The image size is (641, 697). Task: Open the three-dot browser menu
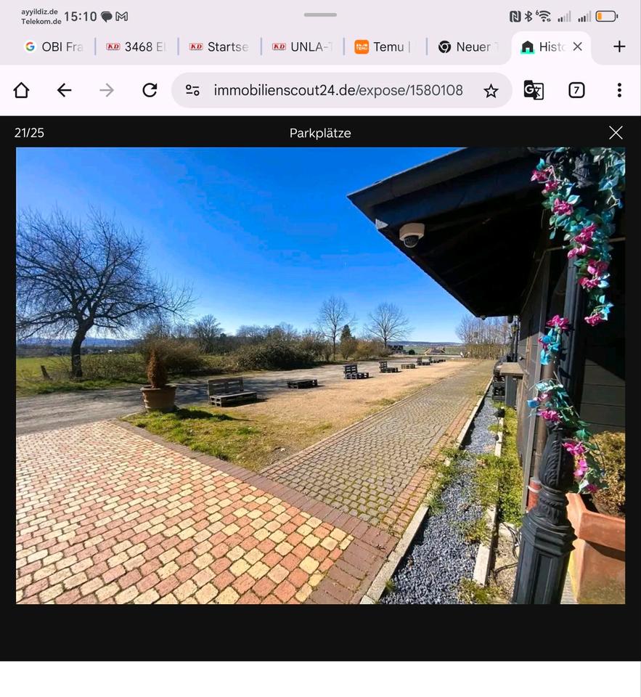coord(618,90)
